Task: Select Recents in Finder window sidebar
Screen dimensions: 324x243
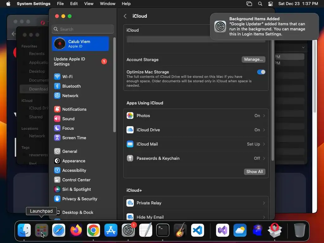Action: pos(37,54)
